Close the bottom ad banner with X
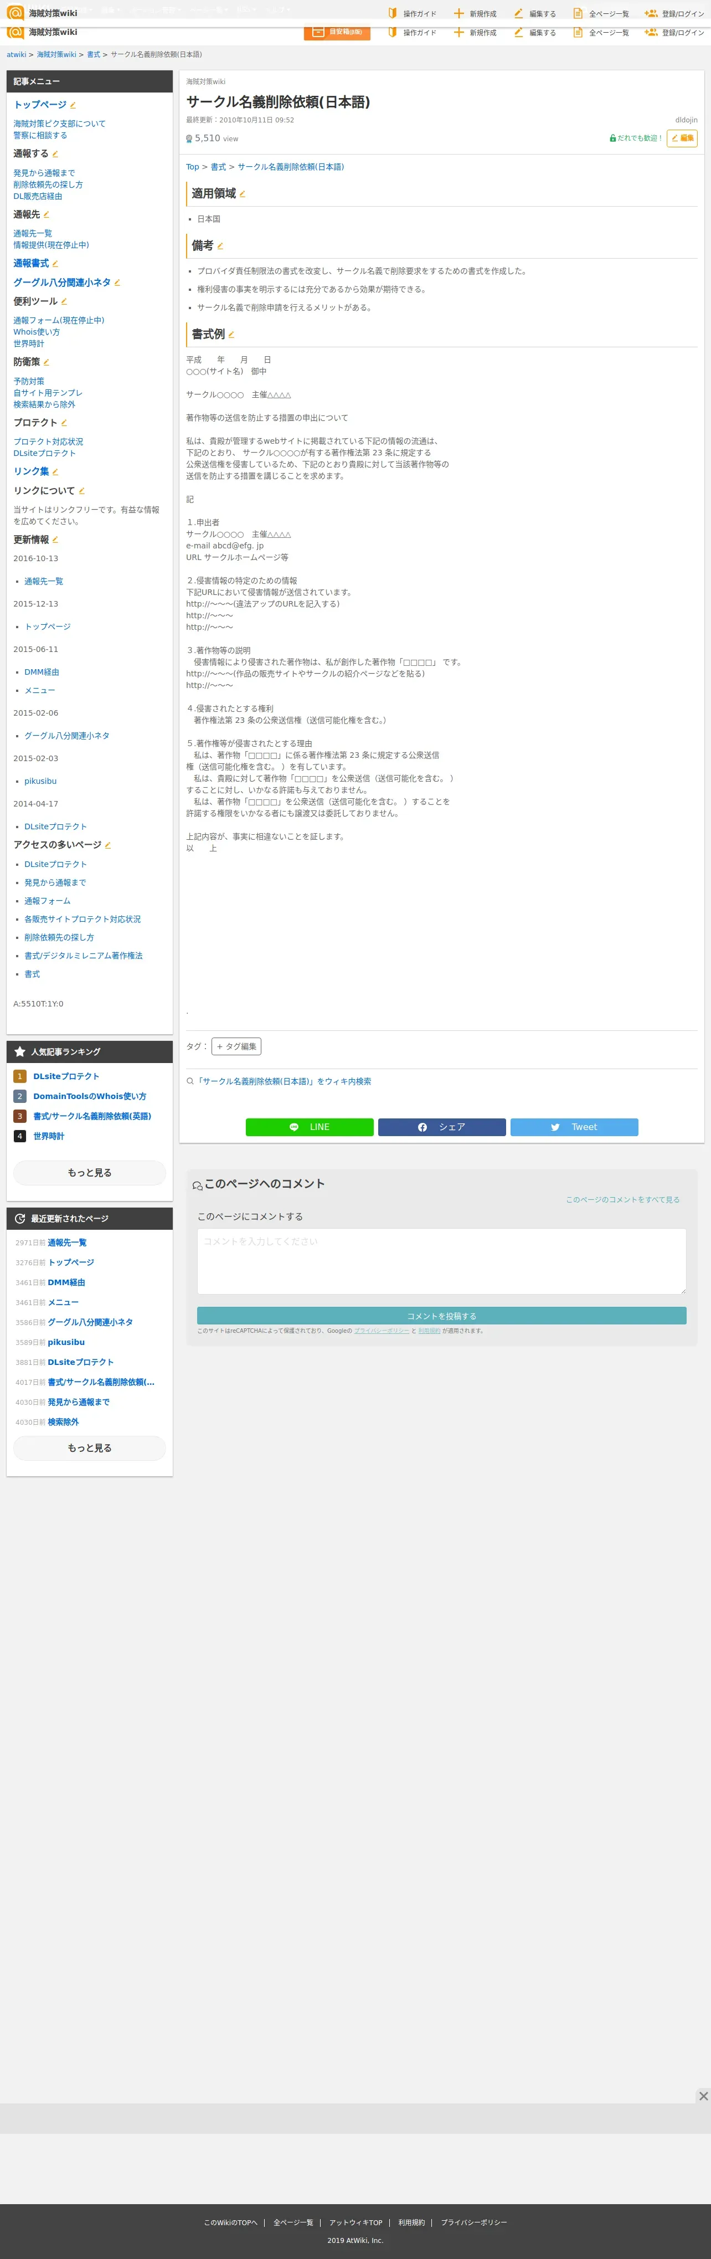This screenshot has width=711, height=2259. tap(703, 2096)
